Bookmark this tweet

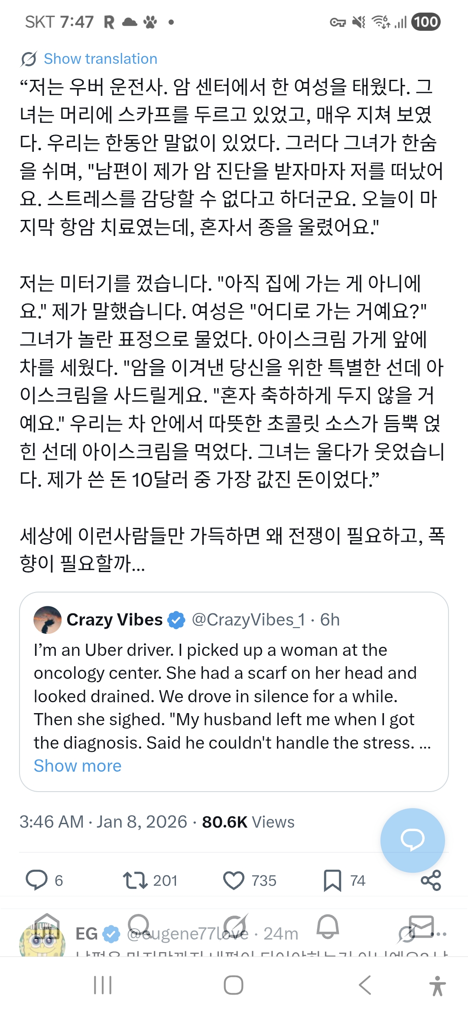(332, 880)
